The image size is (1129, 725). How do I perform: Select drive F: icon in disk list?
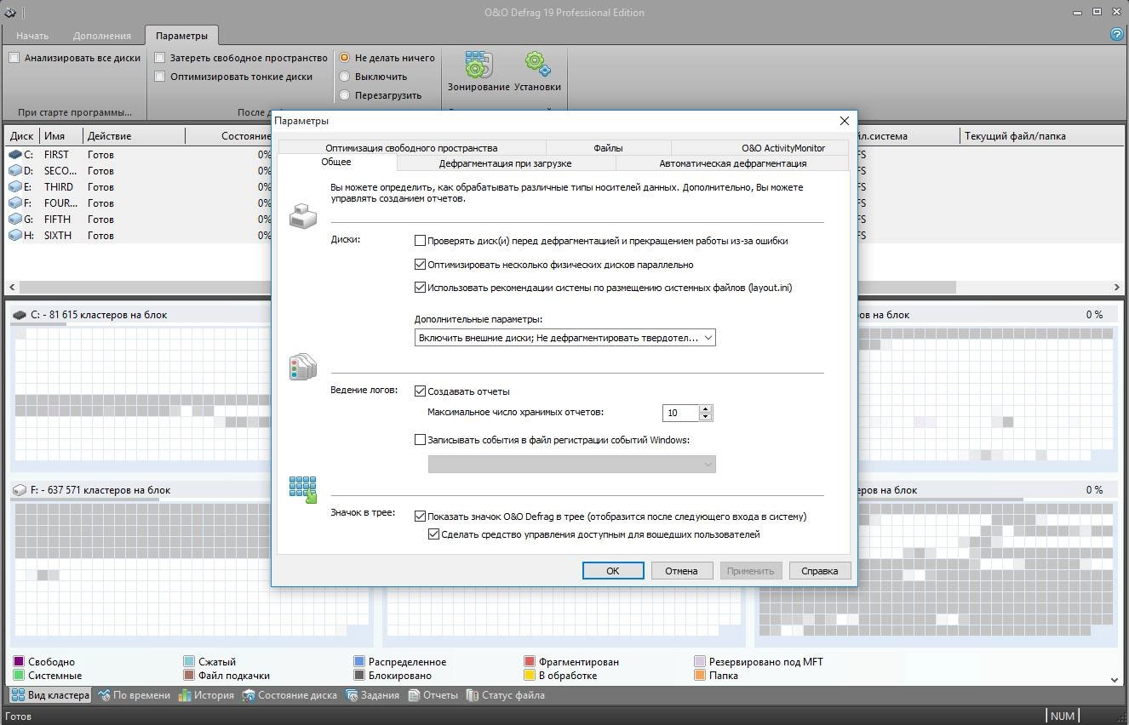(14, 203)
